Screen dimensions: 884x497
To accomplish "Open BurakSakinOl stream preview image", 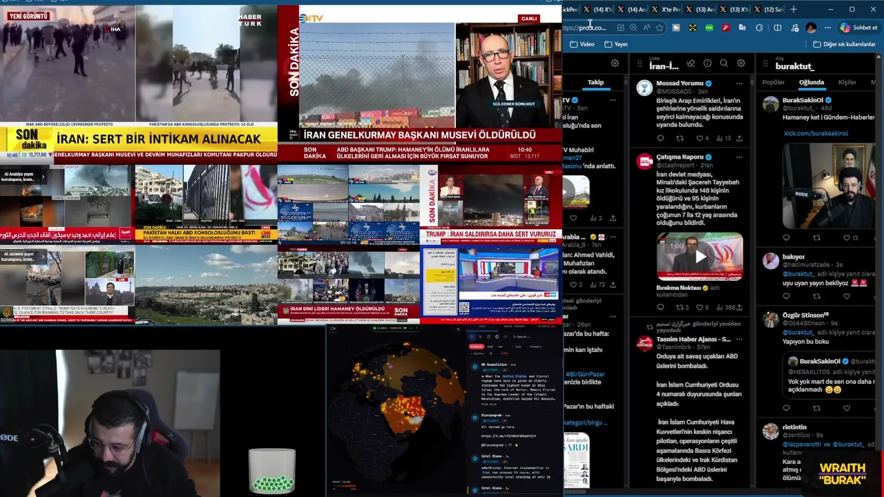I will [830, 186].
